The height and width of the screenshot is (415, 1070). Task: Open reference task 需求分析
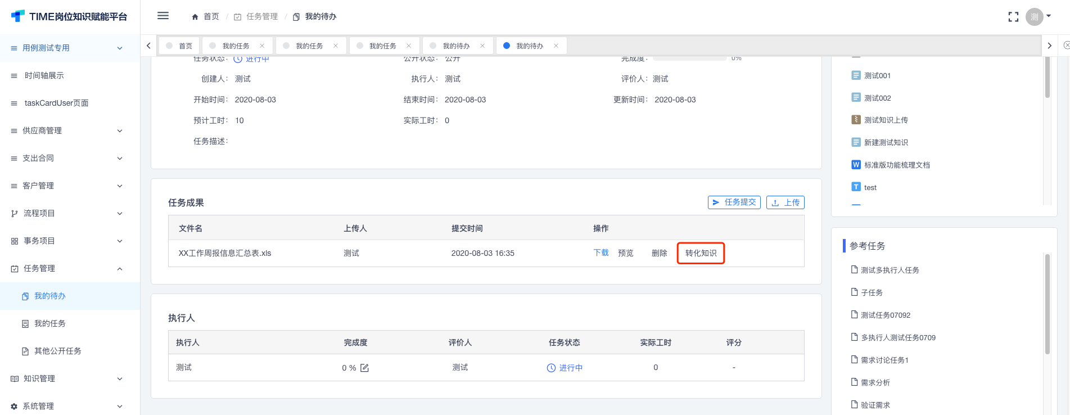click(875, 383)
